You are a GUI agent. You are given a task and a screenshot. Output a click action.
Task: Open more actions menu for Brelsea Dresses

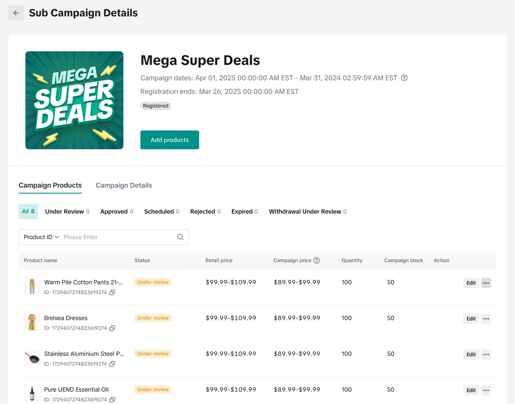click(x=486, y=319)
